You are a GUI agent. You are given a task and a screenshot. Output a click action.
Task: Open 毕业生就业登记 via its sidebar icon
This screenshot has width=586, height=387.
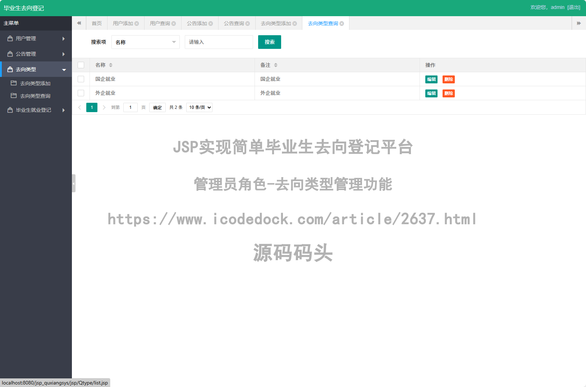[x=10, y=110]
